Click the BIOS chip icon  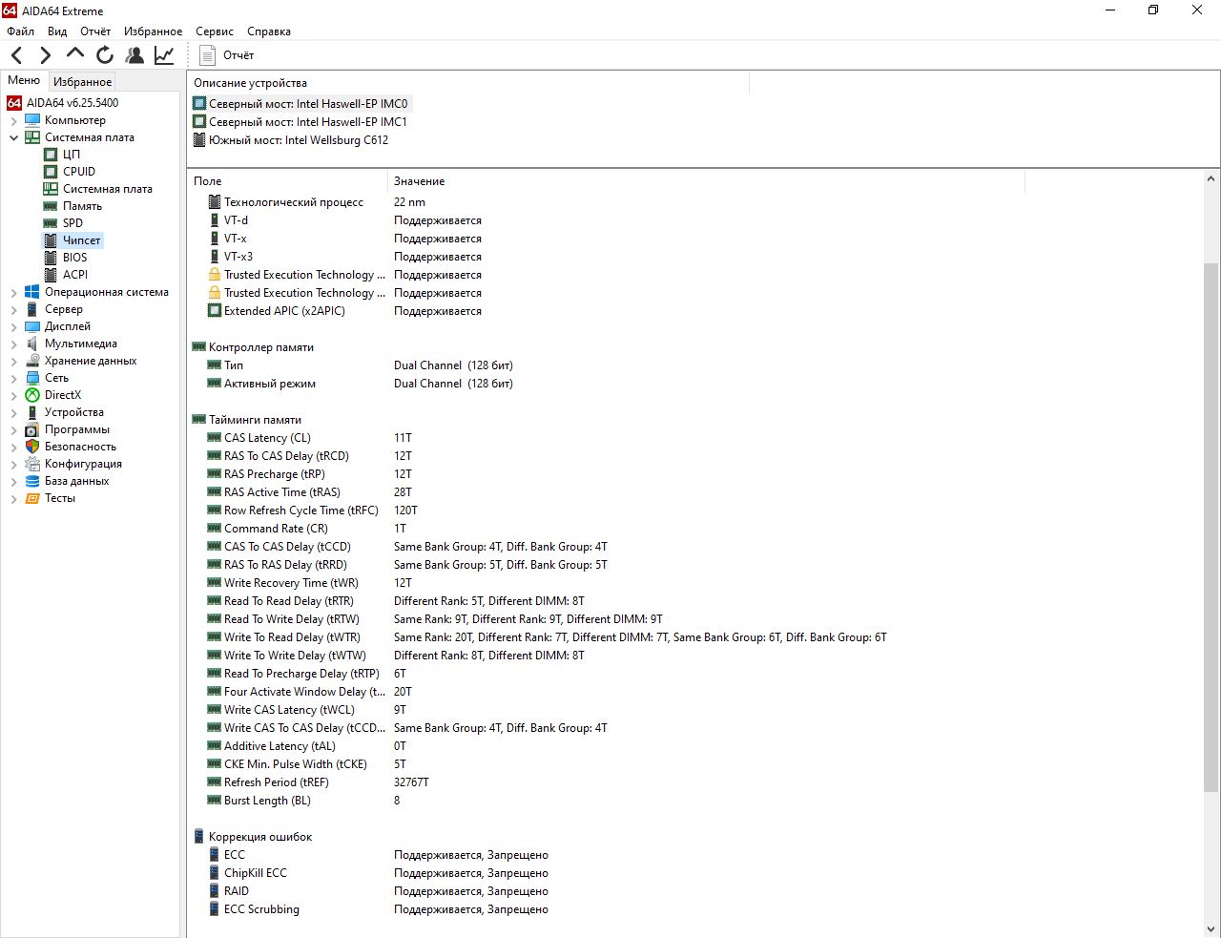51,258
